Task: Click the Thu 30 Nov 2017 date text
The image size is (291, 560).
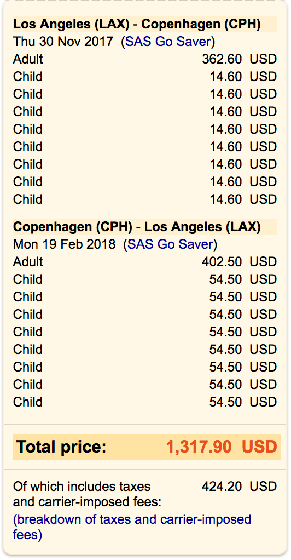Action: click(x=65, y=42)
